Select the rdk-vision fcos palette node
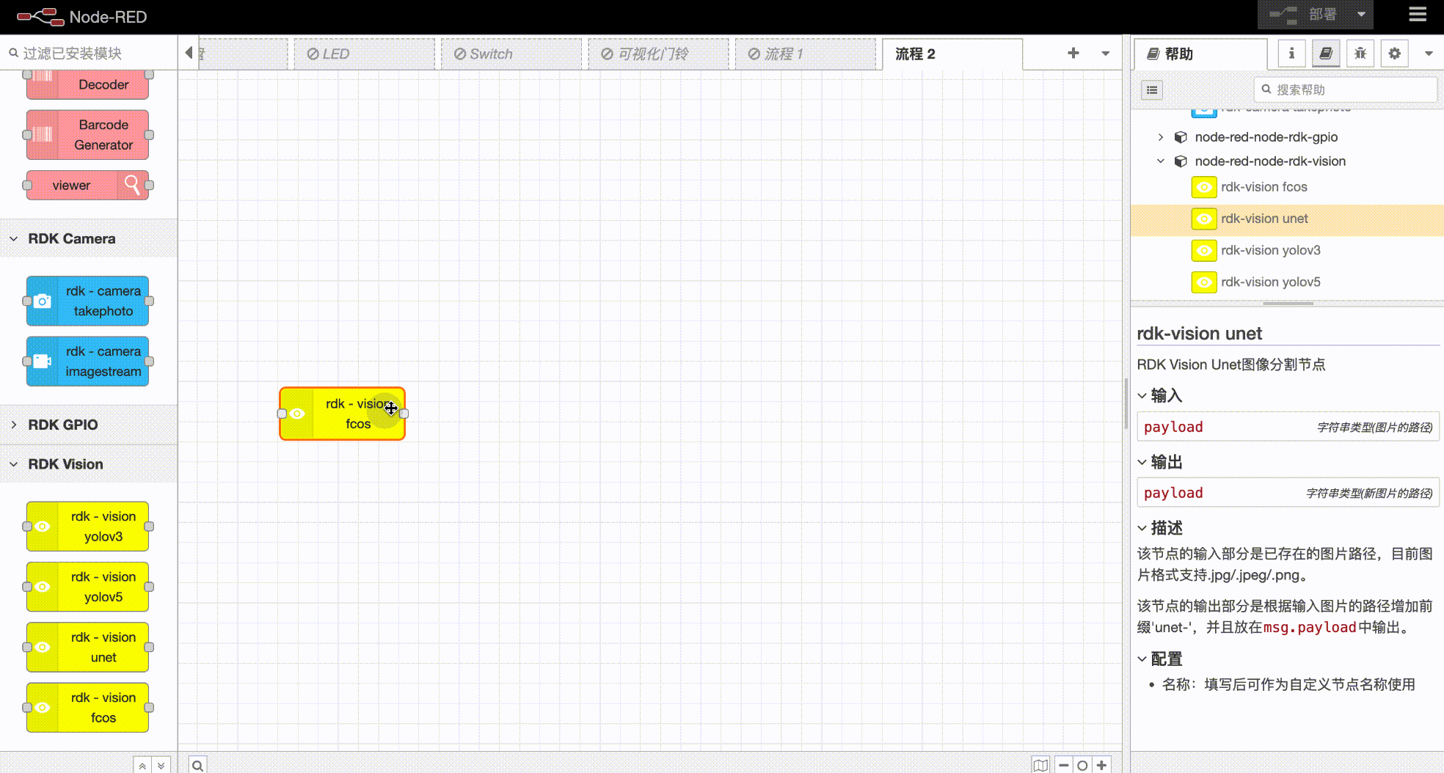1444x773 pixels. 87,708
